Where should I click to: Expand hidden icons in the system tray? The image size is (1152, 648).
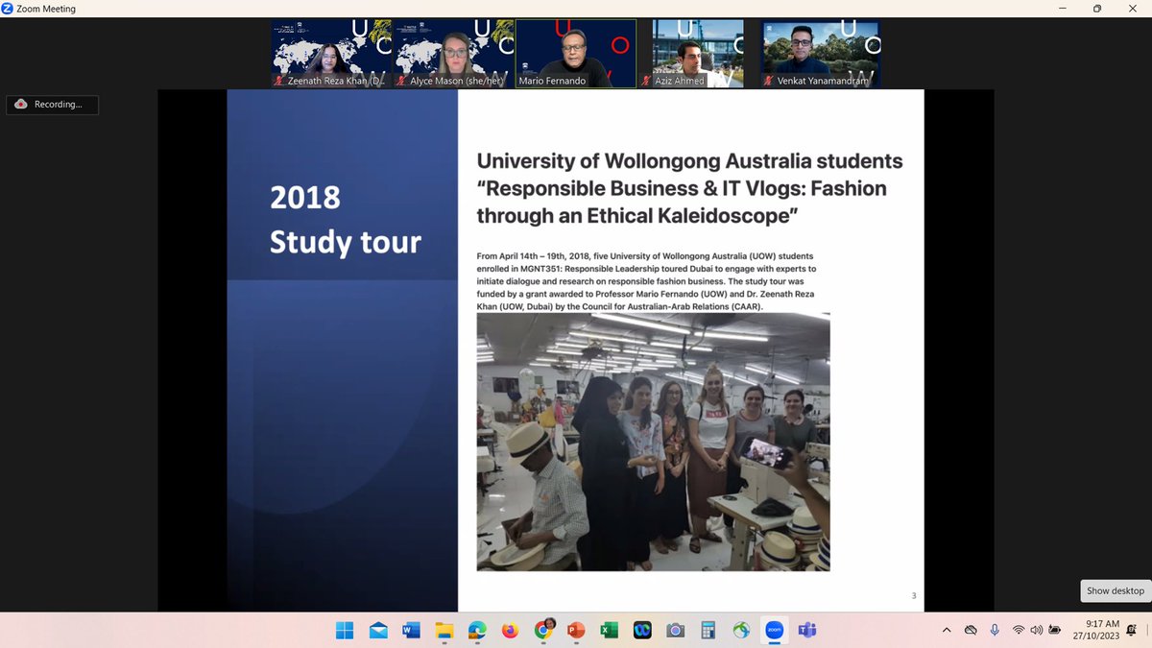(947, 630)
